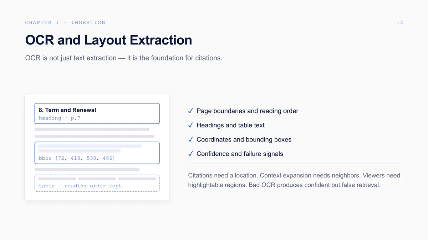
Task: Click 'Page boundaries and reading order' text
Action: click(248, 111)
